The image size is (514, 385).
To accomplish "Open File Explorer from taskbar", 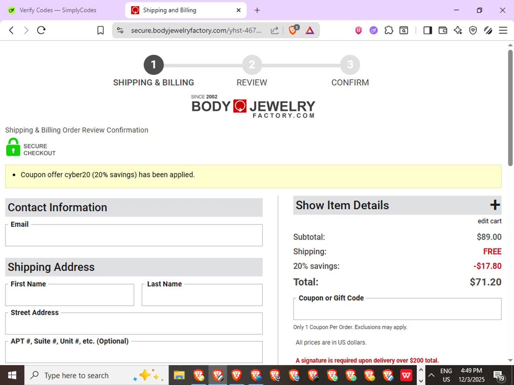I will [179, 375].
